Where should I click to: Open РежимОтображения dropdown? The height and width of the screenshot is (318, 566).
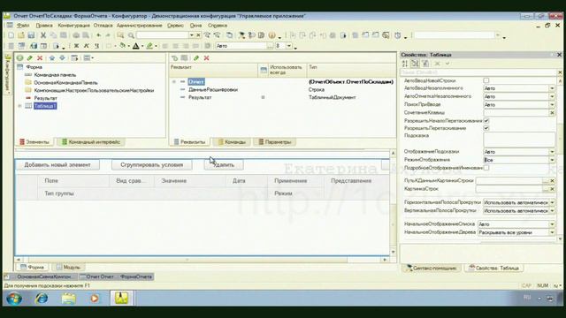click(x=552, y=160)
